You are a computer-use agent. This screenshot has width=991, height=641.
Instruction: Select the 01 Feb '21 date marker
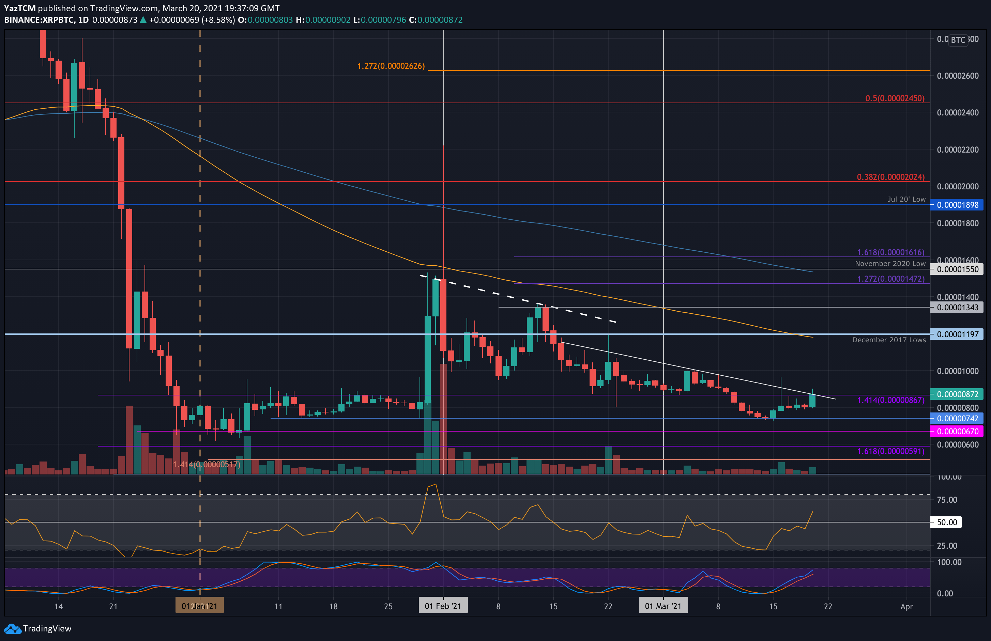[443, 606]
